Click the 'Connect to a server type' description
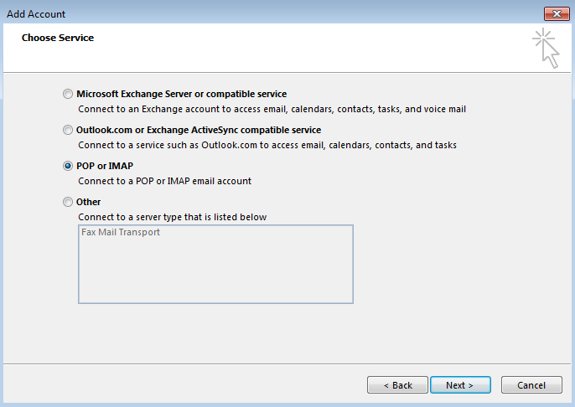The image size is (575, 407). coord(172,217)
